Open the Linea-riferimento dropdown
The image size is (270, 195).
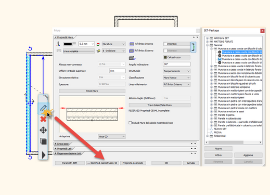coord(176,84)
